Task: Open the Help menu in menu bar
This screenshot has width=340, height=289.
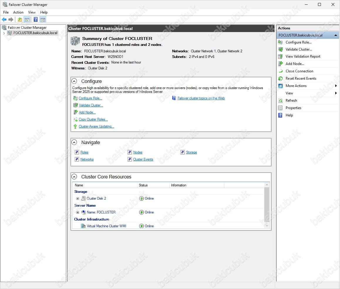Action: (44, 12)
